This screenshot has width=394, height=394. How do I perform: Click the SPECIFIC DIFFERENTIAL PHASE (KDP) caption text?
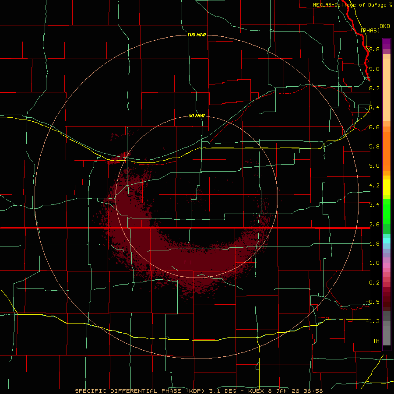[140, 391]
